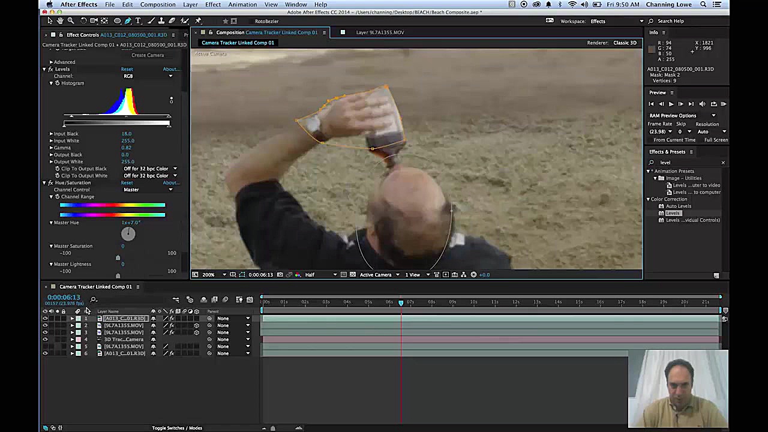
Task: Switch to the Layer 9L7A1355.MOV tab
Action: click(x=380, y=32)
